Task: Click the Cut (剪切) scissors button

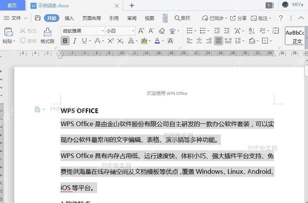Action: coord(28,31)
